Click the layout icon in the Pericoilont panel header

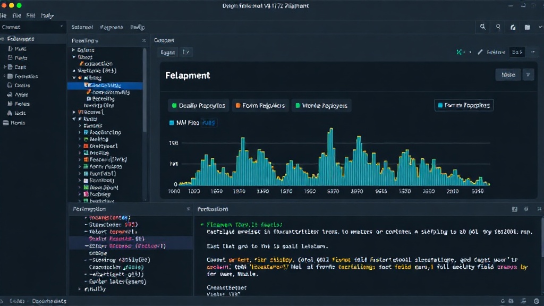[514, 209]
